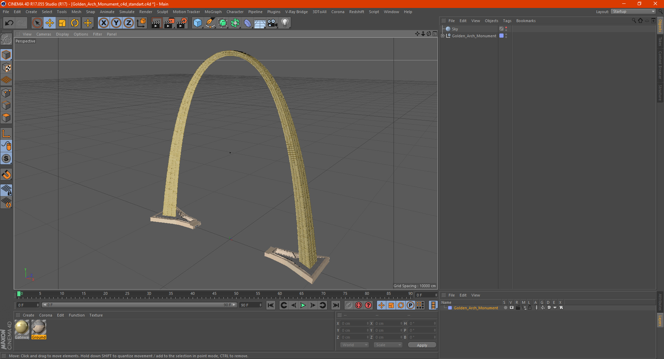Toggle autokeying button
Viewport: 664px width, 359px height.
359,305
